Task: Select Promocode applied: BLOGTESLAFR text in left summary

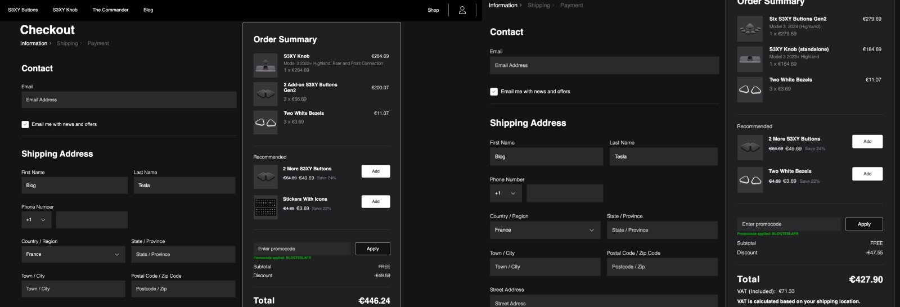Action: pos(282,258)
